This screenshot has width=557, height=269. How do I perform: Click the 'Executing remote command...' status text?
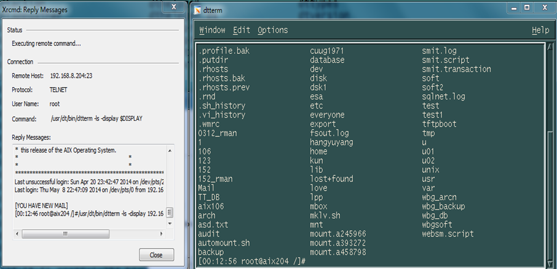(46, 44)
